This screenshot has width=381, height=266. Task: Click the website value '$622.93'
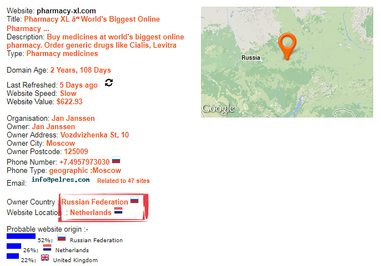coord(69,101)
